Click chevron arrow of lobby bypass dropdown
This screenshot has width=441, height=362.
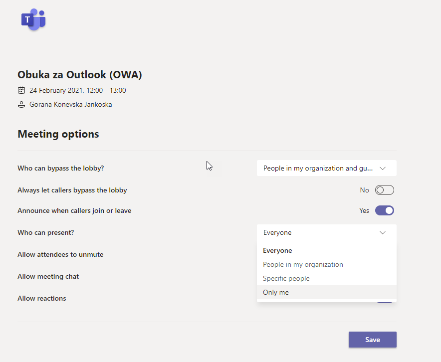click(382, 169)
